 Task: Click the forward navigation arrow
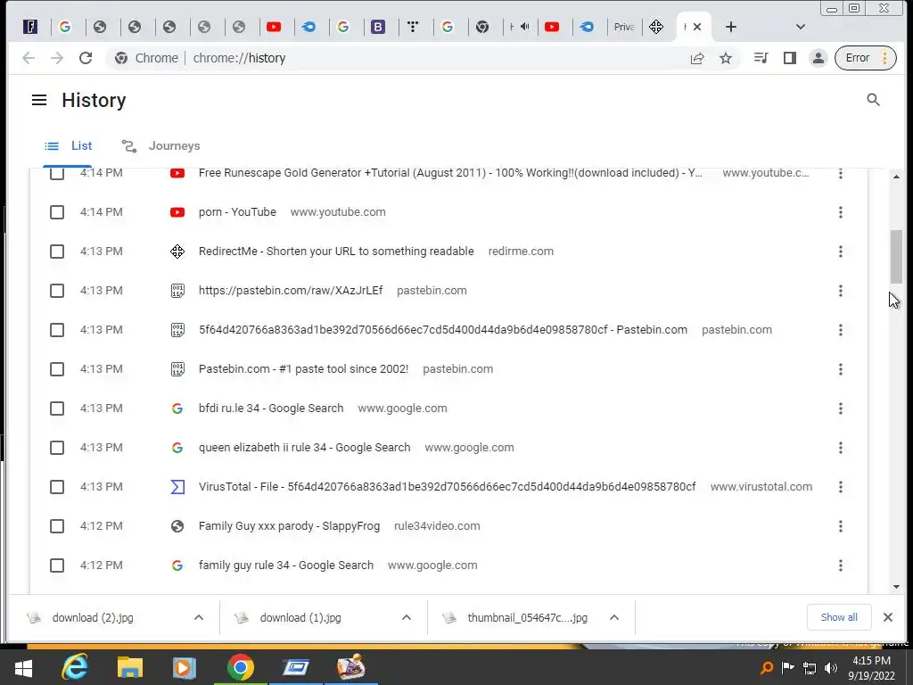(x=56, y=58)
